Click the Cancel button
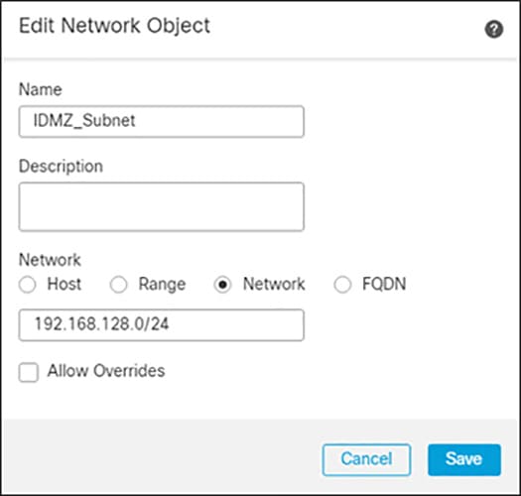The image size is (521, 496). tap(366, 459)
